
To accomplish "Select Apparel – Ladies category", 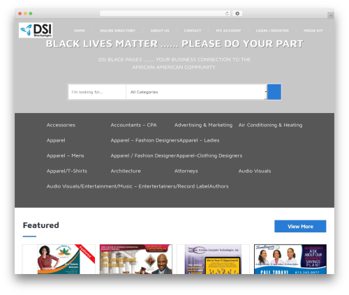I will (200, 140).
